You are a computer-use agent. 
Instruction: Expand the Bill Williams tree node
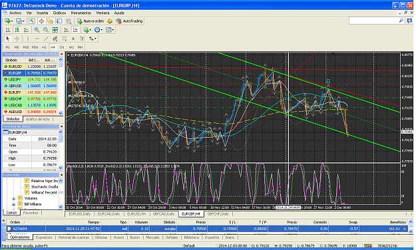(x=13, y=204)
